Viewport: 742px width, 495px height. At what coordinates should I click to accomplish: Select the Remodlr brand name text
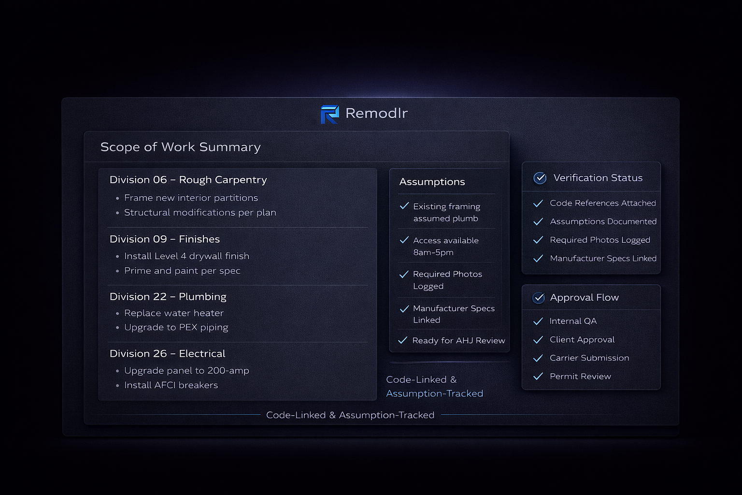tap(376, 113)
